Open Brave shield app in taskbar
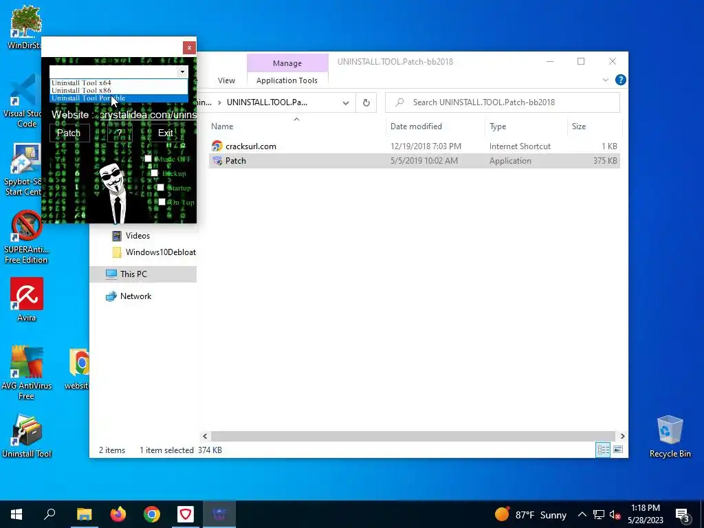This screenshot has width=704, height=528. (186, 514)
